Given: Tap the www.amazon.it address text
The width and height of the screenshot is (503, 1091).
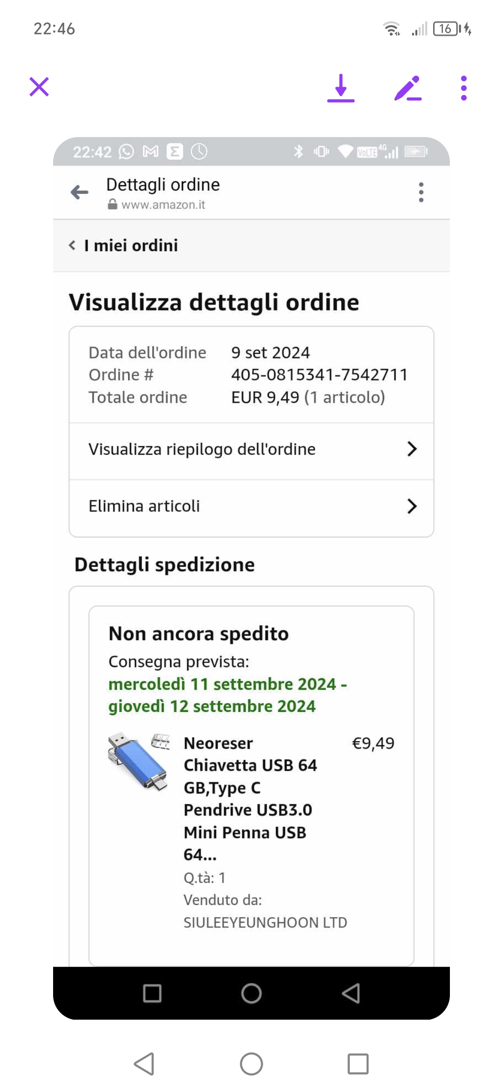Looking at the screenshot, I should point(163,205).
